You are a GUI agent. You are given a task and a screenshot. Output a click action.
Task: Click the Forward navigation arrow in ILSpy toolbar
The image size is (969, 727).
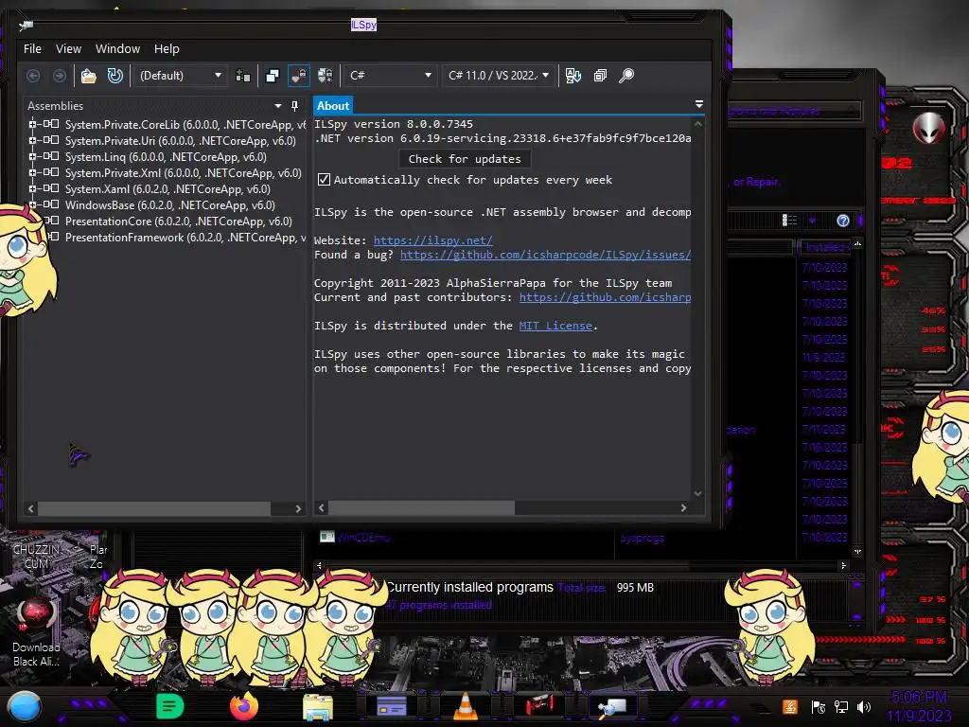coord(60,76)
